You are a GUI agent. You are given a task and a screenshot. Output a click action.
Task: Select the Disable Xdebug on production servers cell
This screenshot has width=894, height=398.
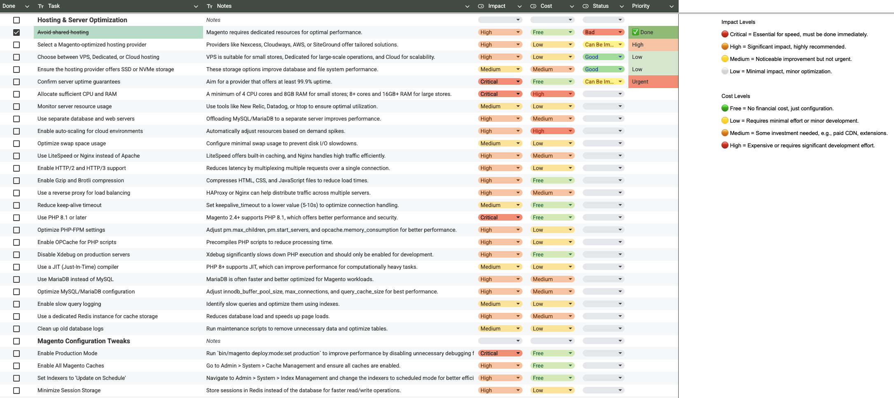118,254
